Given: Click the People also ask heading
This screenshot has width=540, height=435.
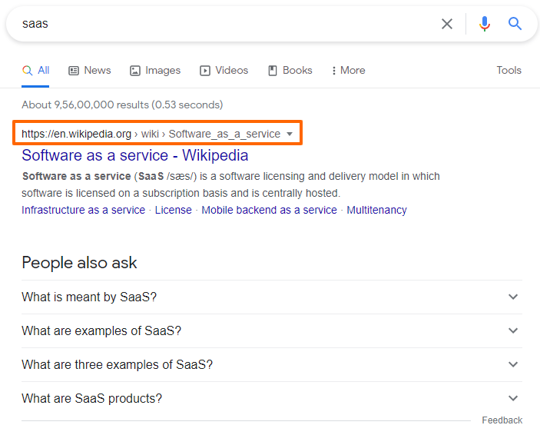Looking at the screenshot, I should pyautogui.click(x=79, y=263).
